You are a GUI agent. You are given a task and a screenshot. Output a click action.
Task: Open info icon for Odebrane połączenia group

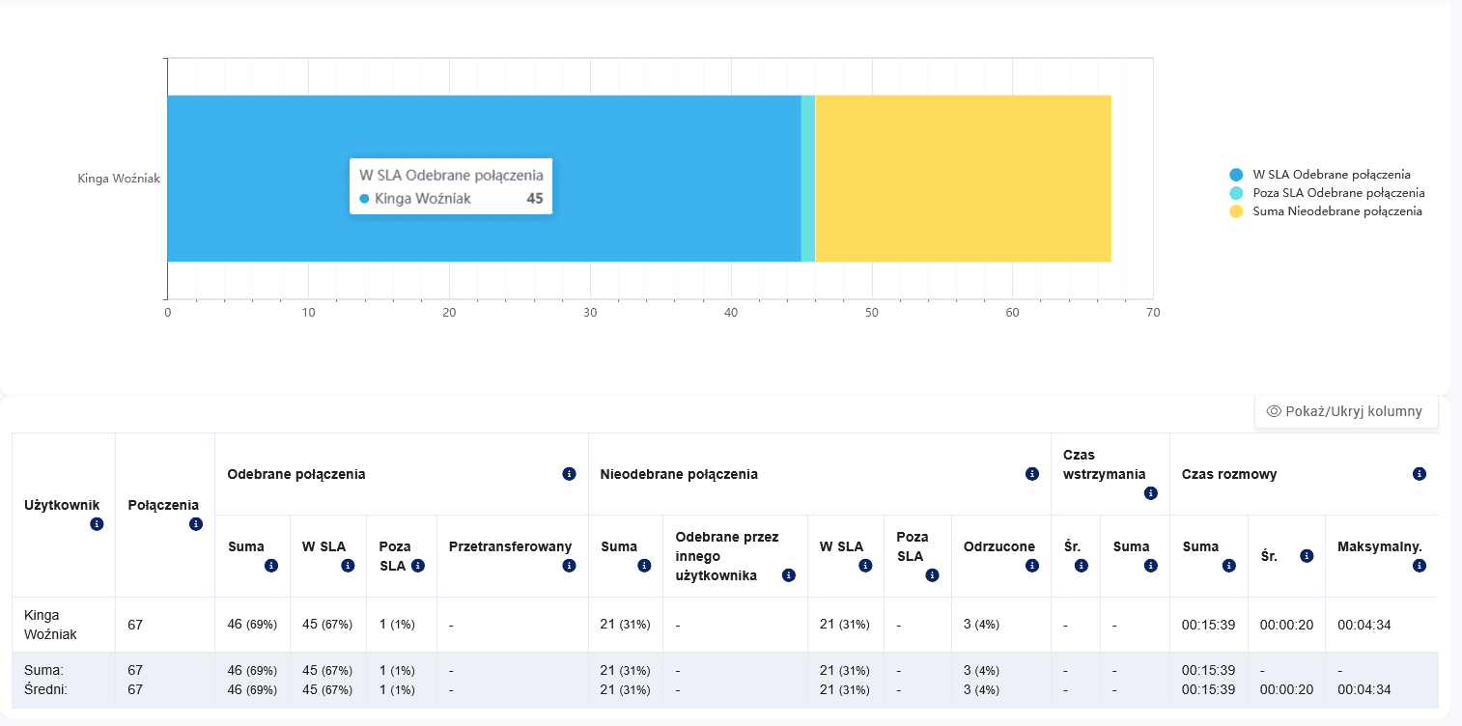569,474
